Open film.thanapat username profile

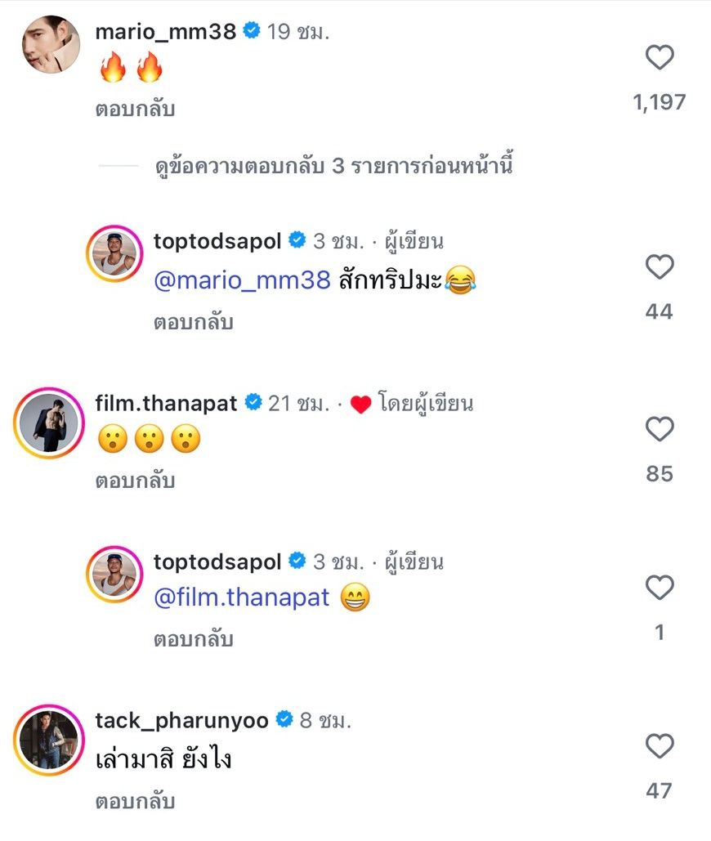166,403
